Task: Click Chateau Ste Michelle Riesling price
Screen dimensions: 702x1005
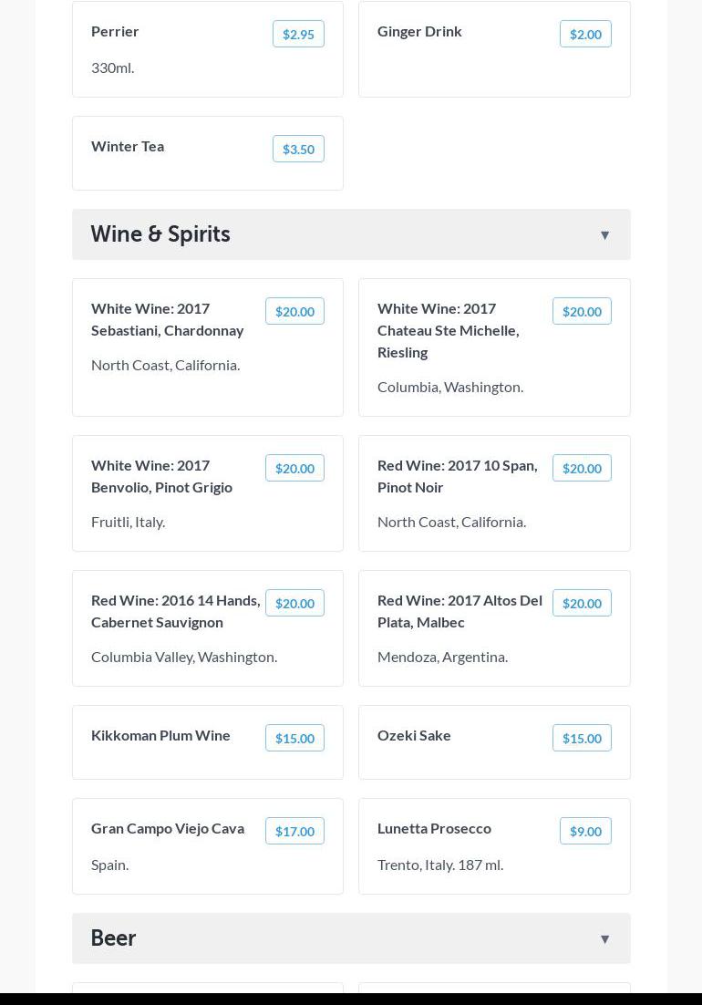Action: coord(582,312)
